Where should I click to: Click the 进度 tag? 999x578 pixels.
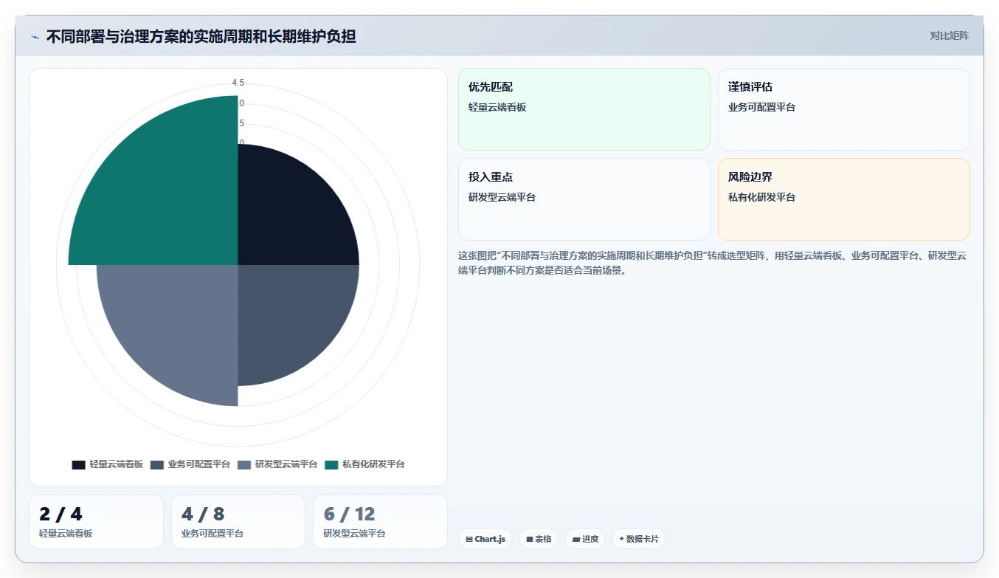click(x=585, y=539)
